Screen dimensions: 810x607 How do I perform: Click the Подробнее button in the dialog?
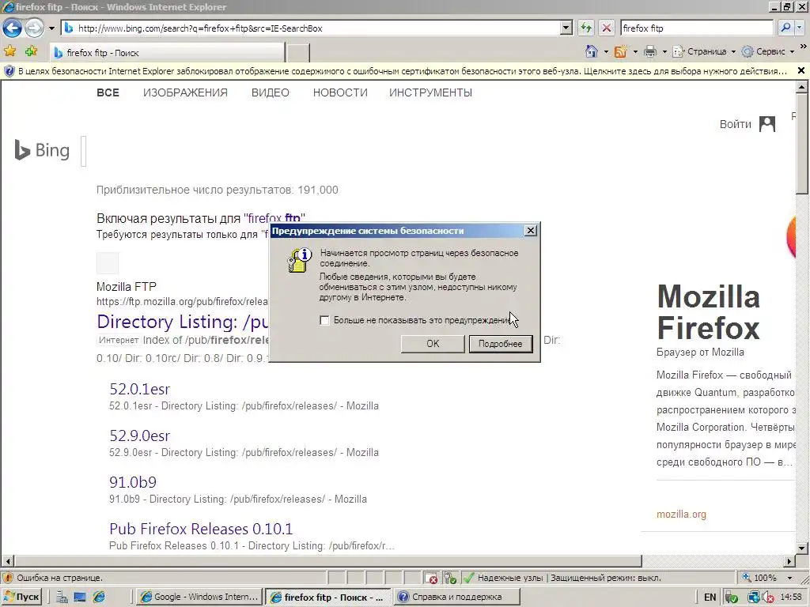pos(501,344)
